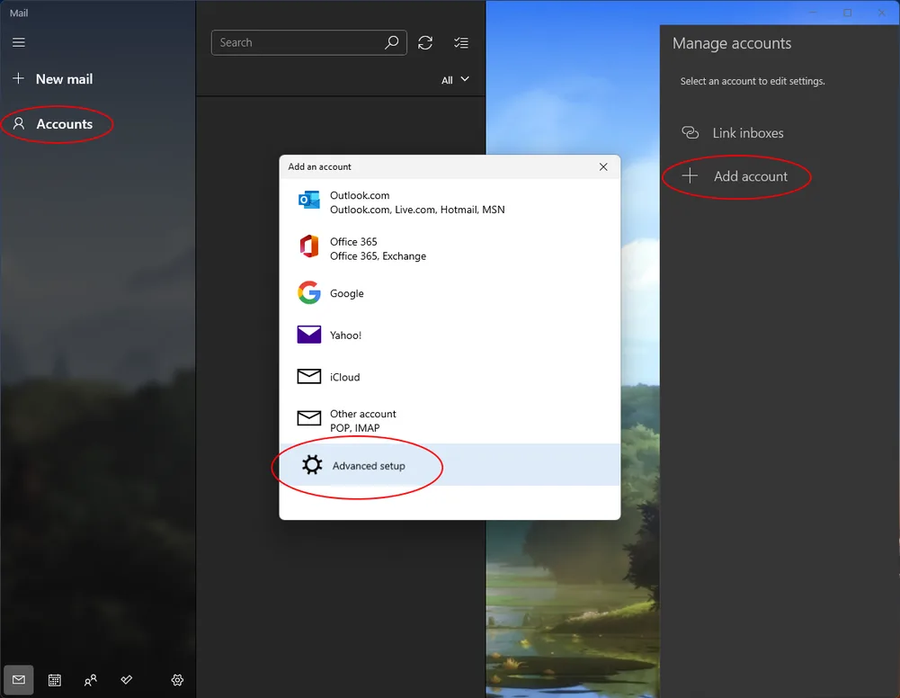Screen dimensions: 900x698
Task: Open the To Do checkmark icon
Action: [x=127, y=680]
